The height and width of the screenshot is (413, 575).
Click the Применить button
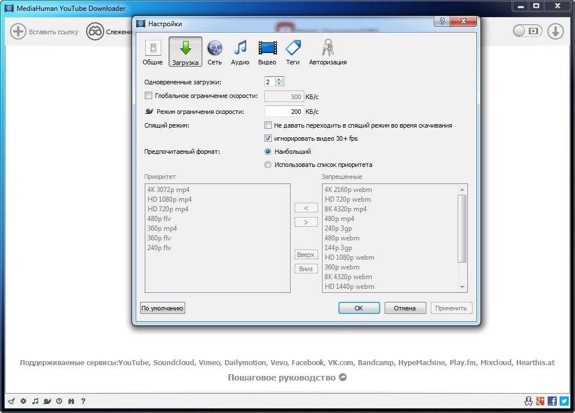[451, 308]
